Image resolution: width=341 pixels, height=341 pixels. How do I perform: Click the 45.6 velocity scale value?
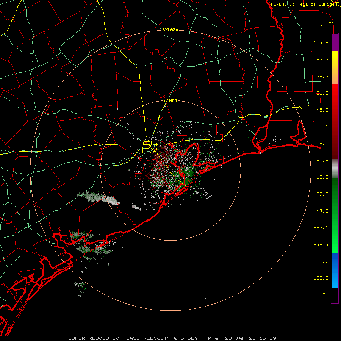click(x=322, y=110)
